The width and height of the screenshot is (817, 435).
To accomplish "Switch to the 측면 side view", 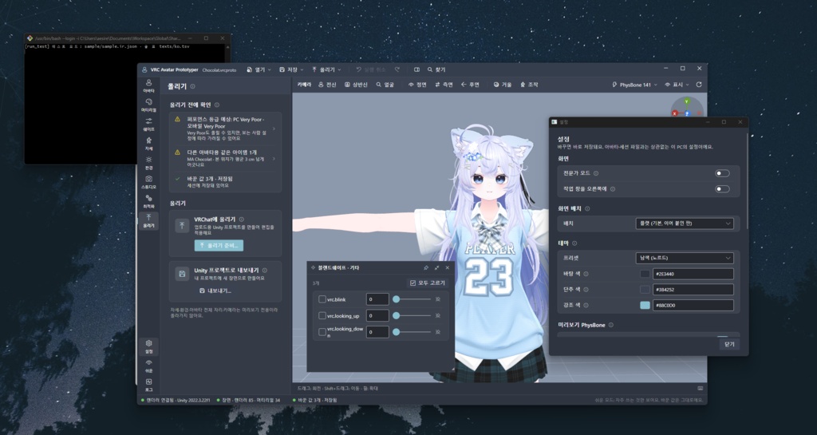I will [444, 85].
